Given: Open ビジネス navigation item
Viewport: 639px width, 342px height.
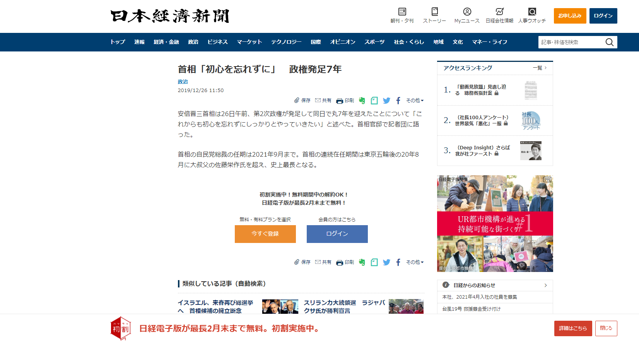Looking at the screenshot, I should point(217,42).
